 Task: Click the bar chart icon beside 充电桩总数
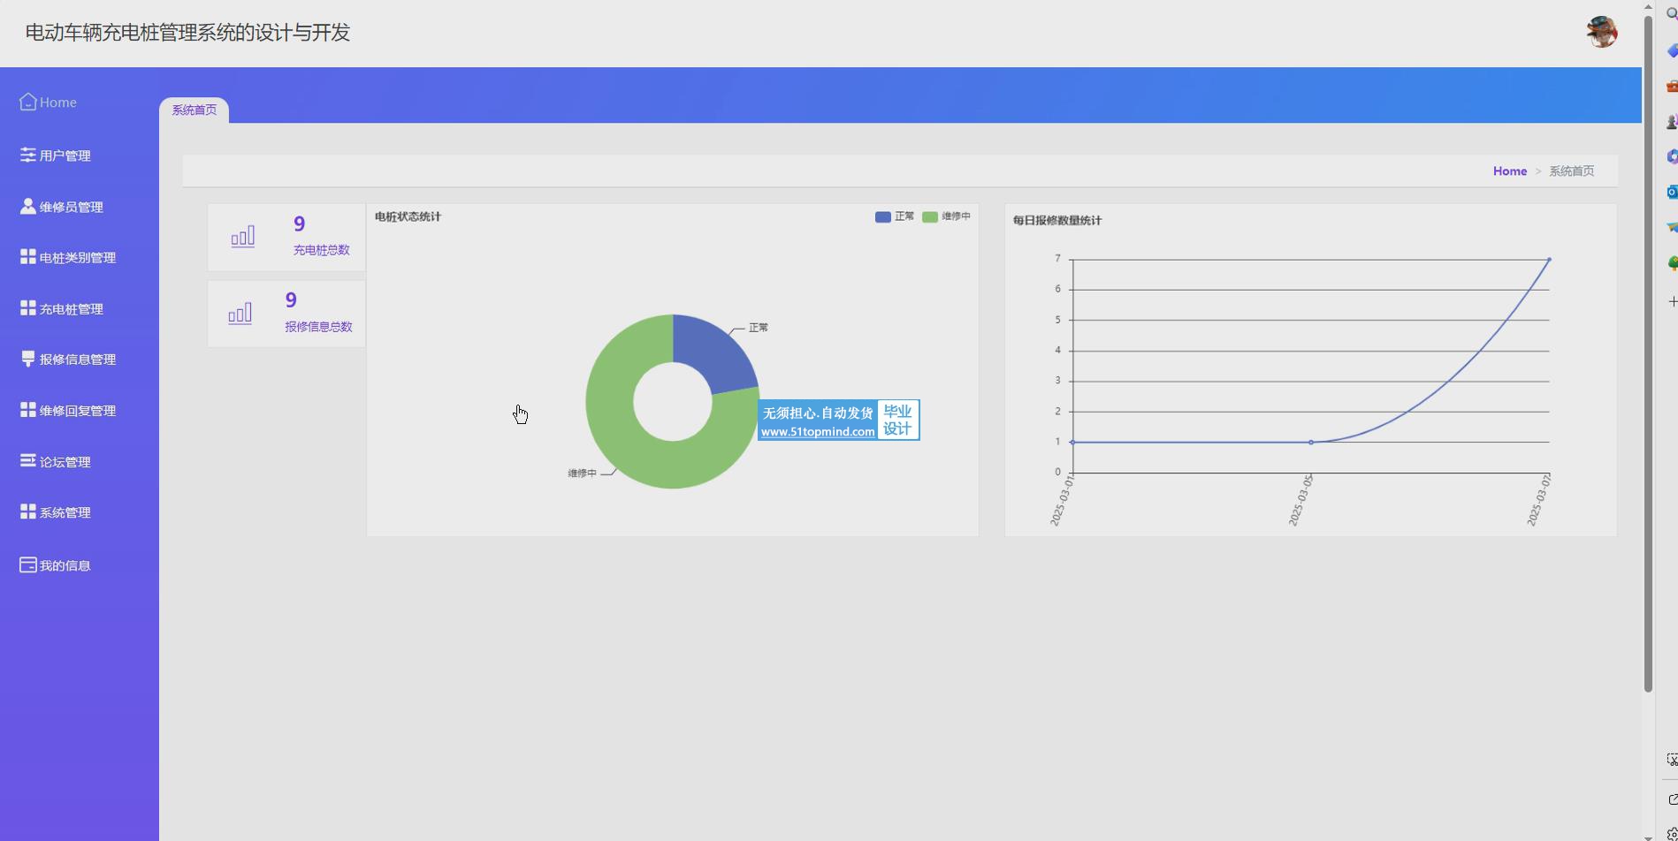(x=243, y=237)
